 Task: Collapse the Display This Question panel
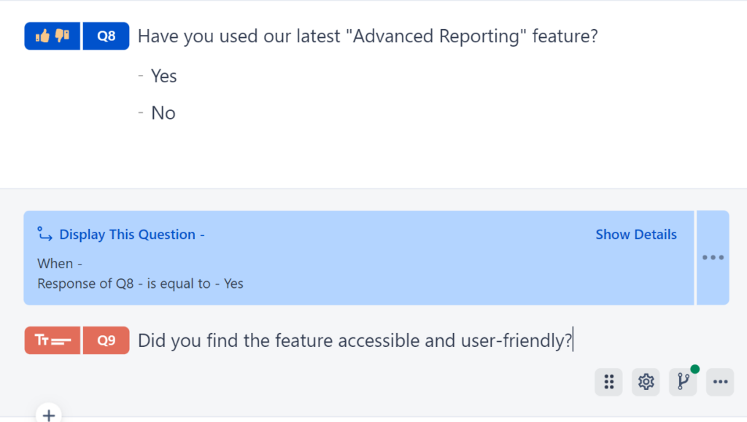tap(130, 234)
